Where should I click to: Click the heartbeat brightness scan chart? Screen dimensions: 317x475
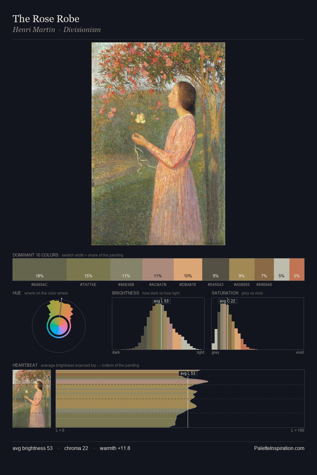click(x=180, y=399)
